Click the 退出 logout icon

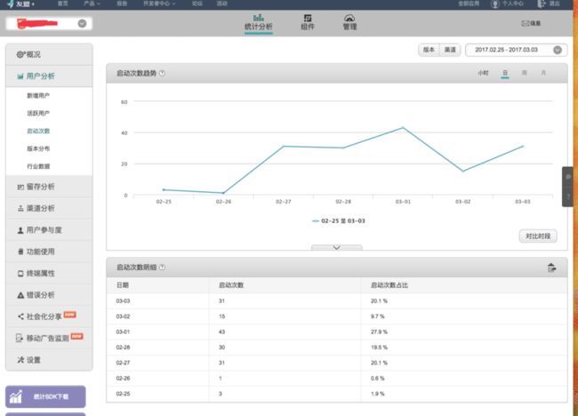point(542,4)
